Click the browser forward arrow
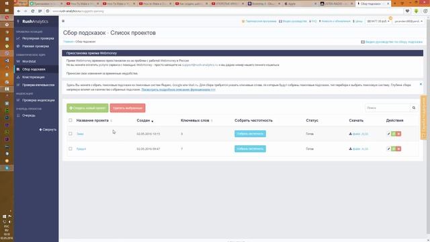Screen dimensions: 430x242 (26, 11)
